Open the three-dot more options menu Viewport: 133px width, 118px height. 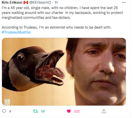[124, 2]
